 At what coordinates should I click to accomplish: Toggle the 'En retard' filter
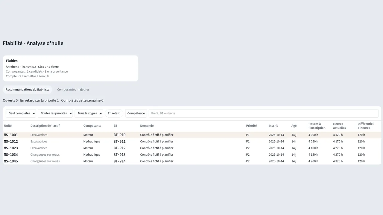(114, 113)
